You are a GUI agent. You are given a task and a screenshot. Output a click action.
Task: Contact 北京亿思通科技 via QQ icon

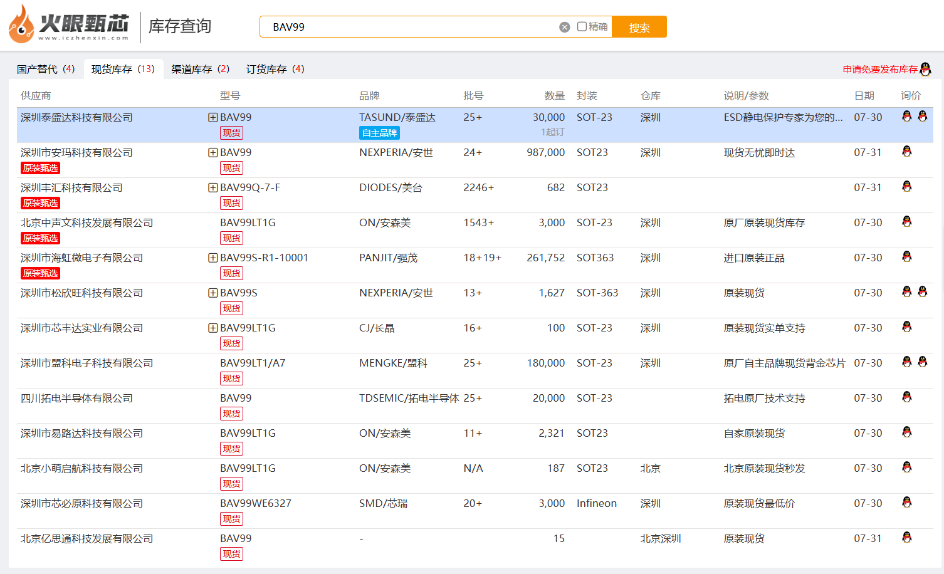[906, 537]
